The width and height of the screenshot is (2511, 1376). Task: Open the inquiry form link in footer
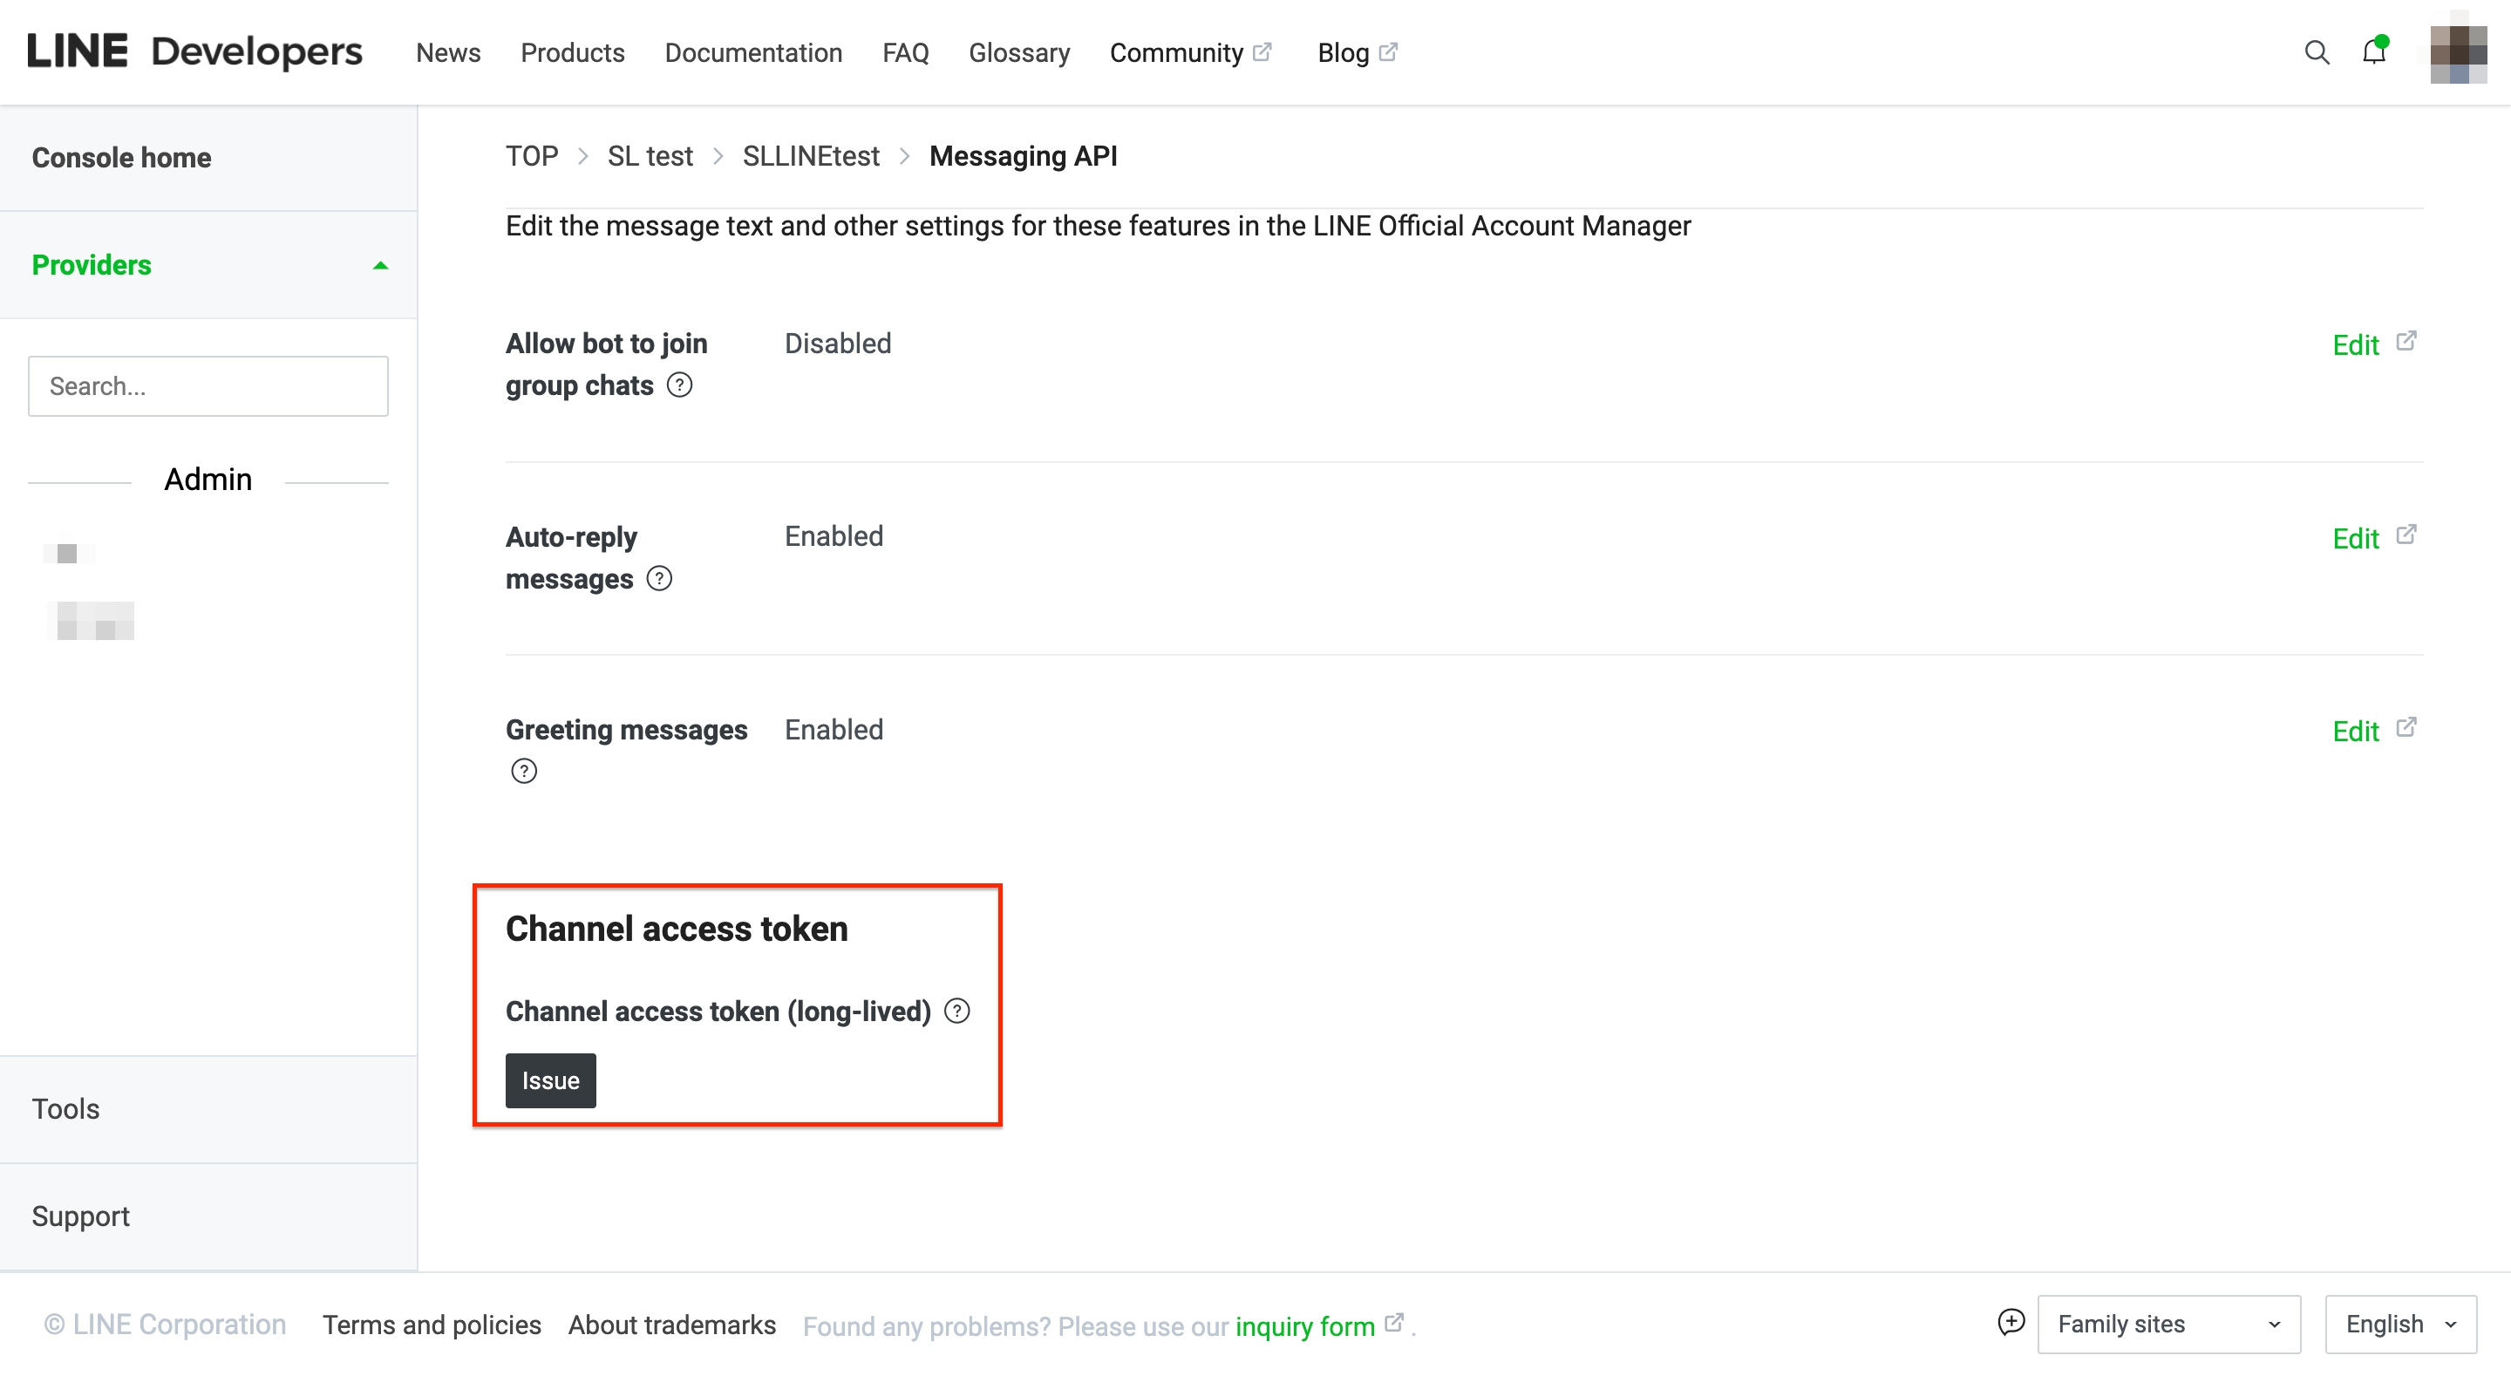coord(1304,1325)
